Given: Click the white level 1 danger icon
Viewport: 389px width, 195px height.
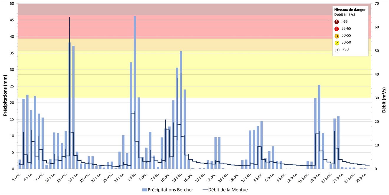Looking at the screenshot, I should [x=337, y=49].
